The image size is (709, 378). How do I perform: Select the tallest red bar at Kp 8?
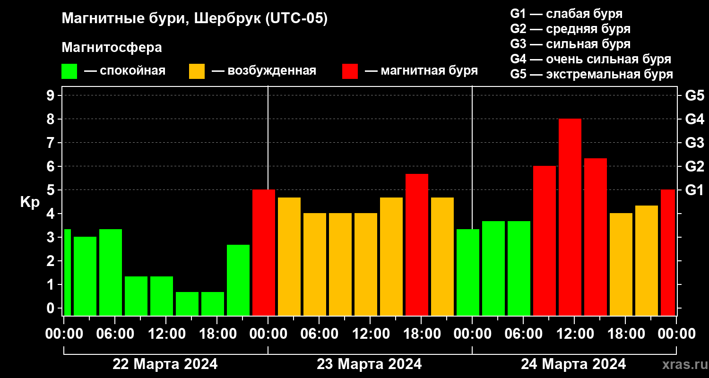point(570,217)
